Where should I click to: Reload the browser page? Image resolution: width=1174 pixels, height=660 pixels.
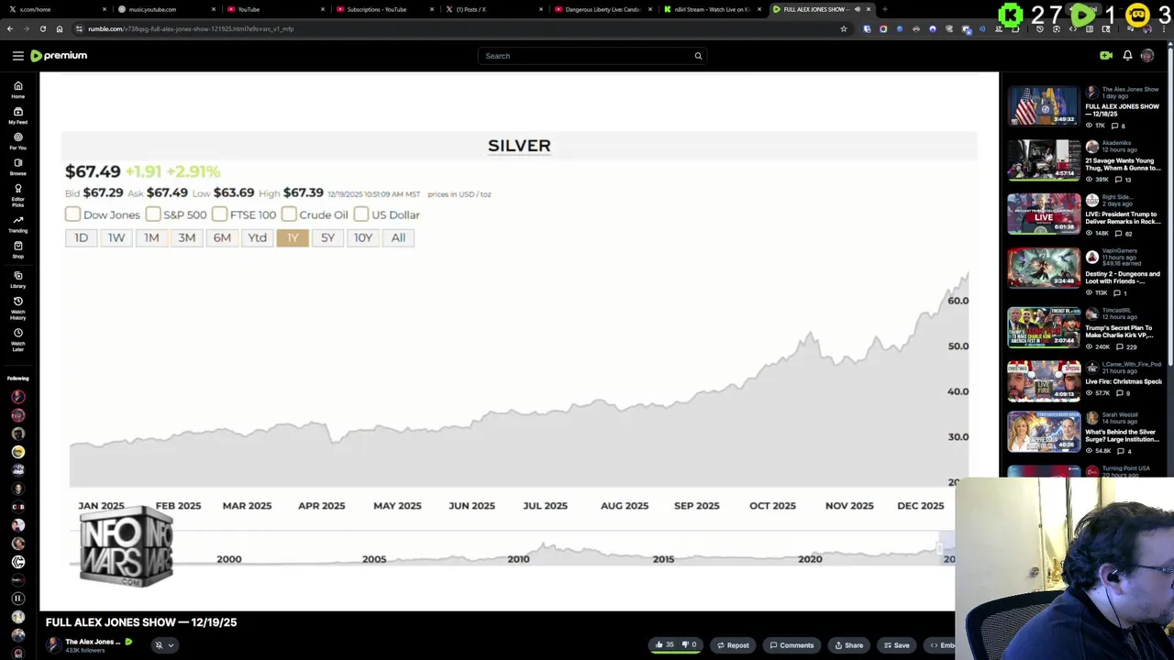[42, 28]
